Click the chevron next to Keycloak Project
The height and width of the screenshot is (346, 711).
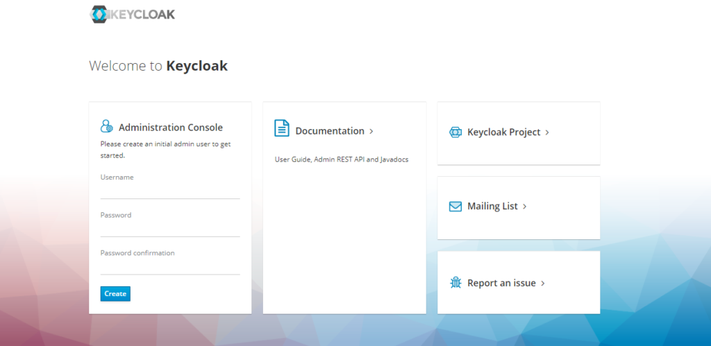point(547,132)
